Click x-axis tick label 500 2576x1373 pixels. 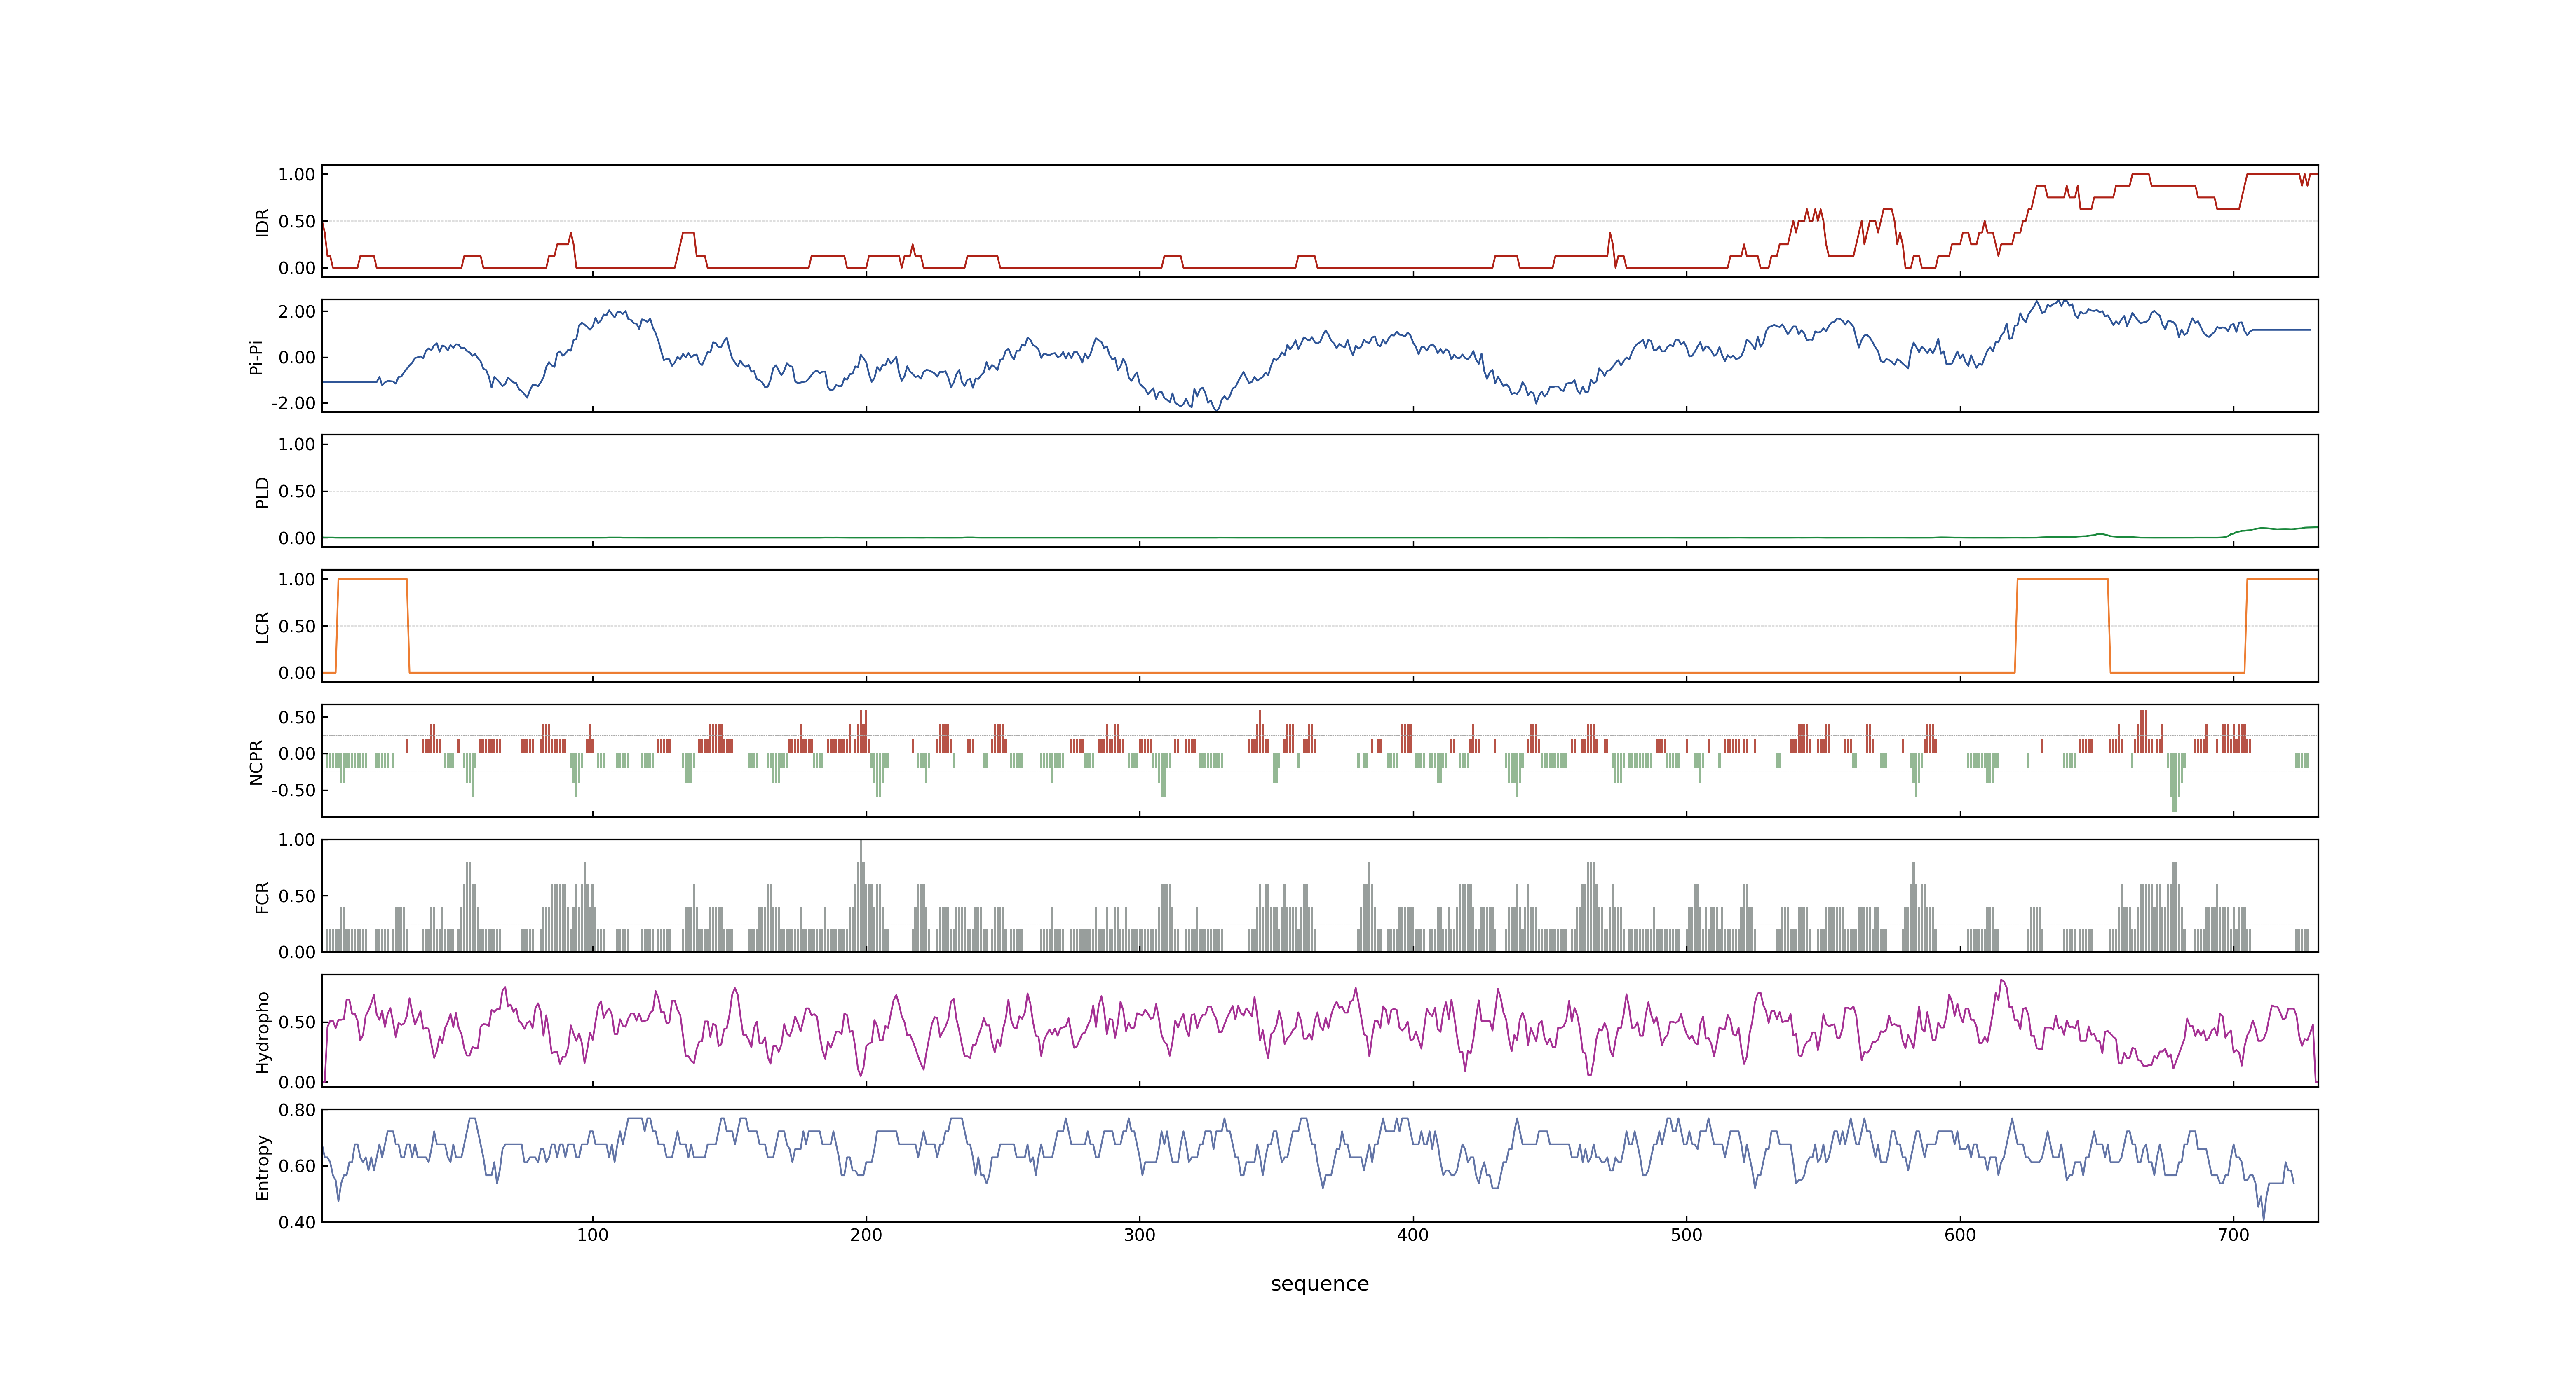[x=1686, y=1235]
